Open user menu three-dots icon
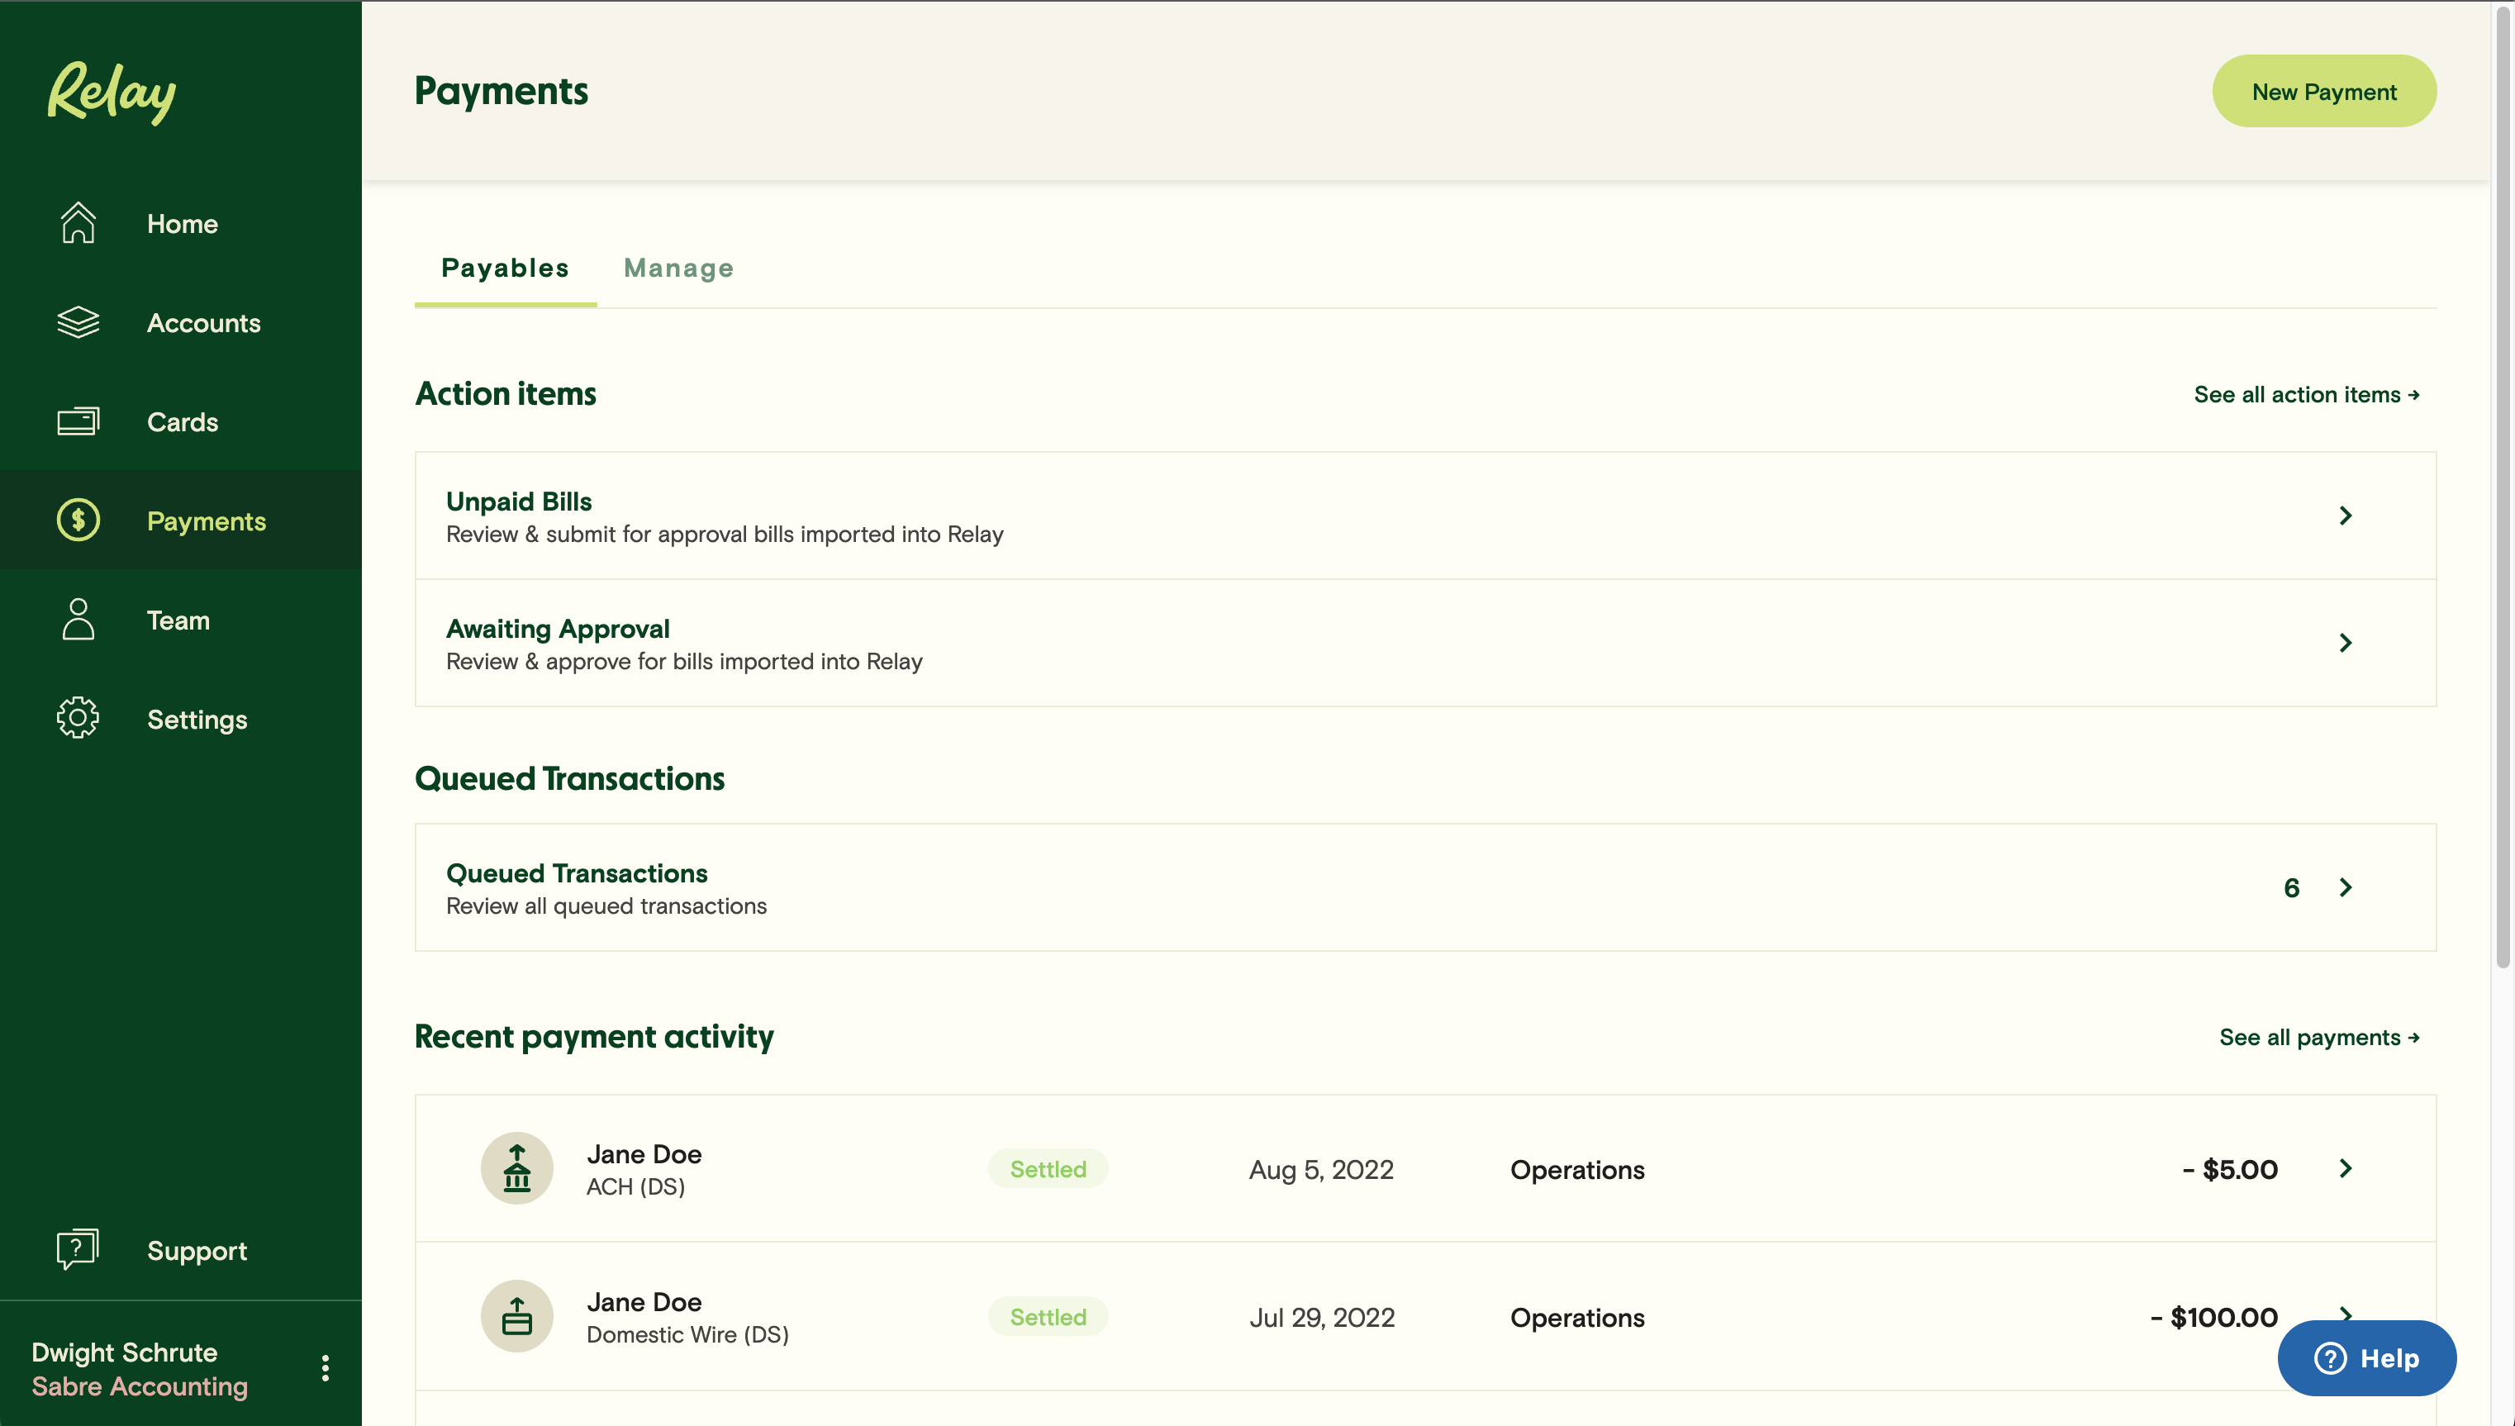This screenshot has width=2515, height=1426. tap(326, 1368)
